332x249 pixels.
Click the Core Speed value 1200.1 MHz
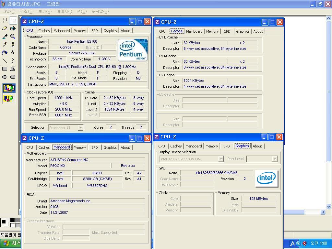click(x=63, y=98)
